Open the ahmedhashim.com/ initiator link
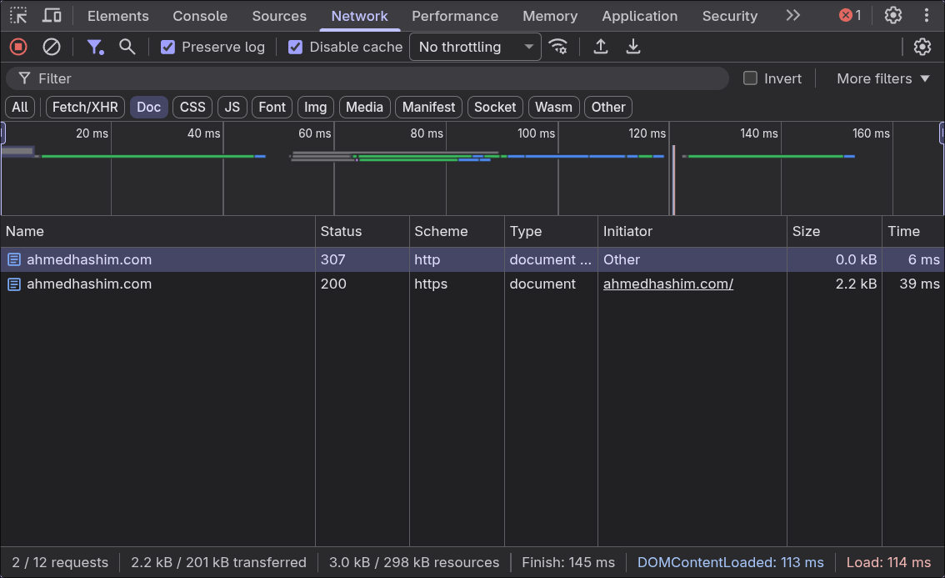 pyautogui.click(x=667, y=284)
